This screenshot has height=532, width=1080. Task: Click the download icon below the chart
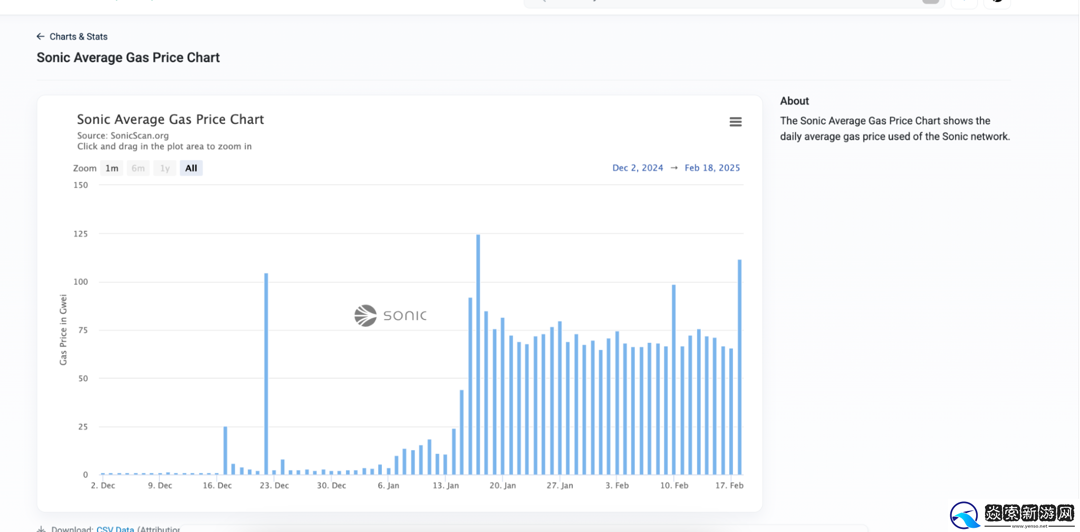click(41, 529)
